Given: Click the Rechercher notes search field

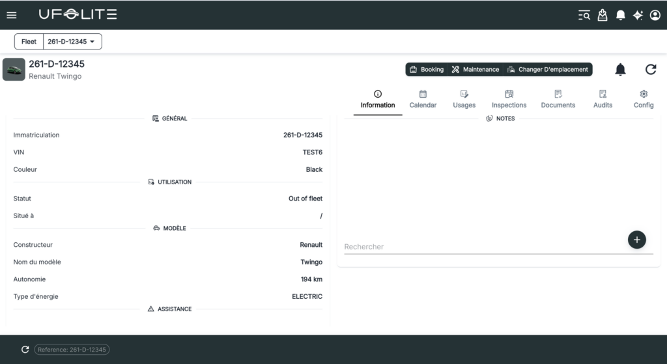Looking at the screenshot, I should pos(482,247).
